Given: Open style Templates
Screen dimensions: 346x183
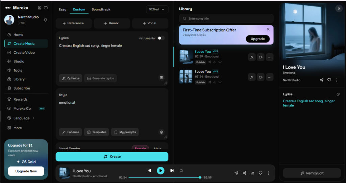Looking at the screenshot, I should tap(96, 132).
